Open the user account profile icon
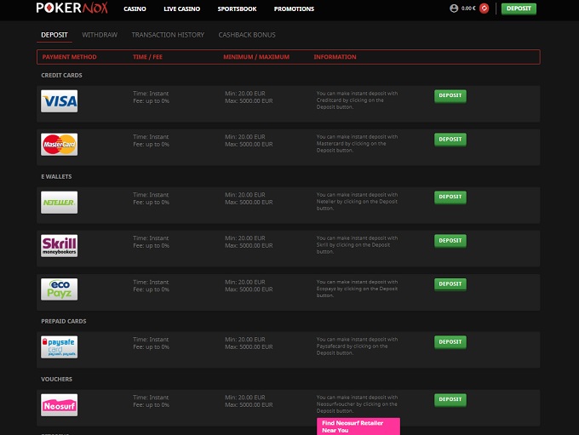 coord(454,9)
